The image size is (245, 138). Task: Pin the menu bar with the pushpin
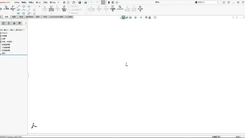[58, 2]
